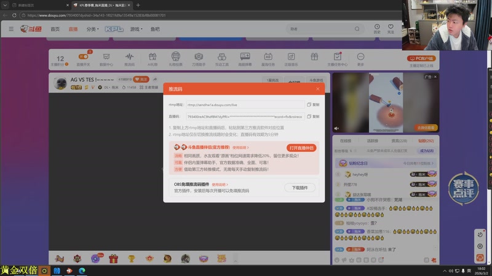Click share arrow next to 关注
The height and width of the screenshot is (276, 492).
[x=155, y=80]
